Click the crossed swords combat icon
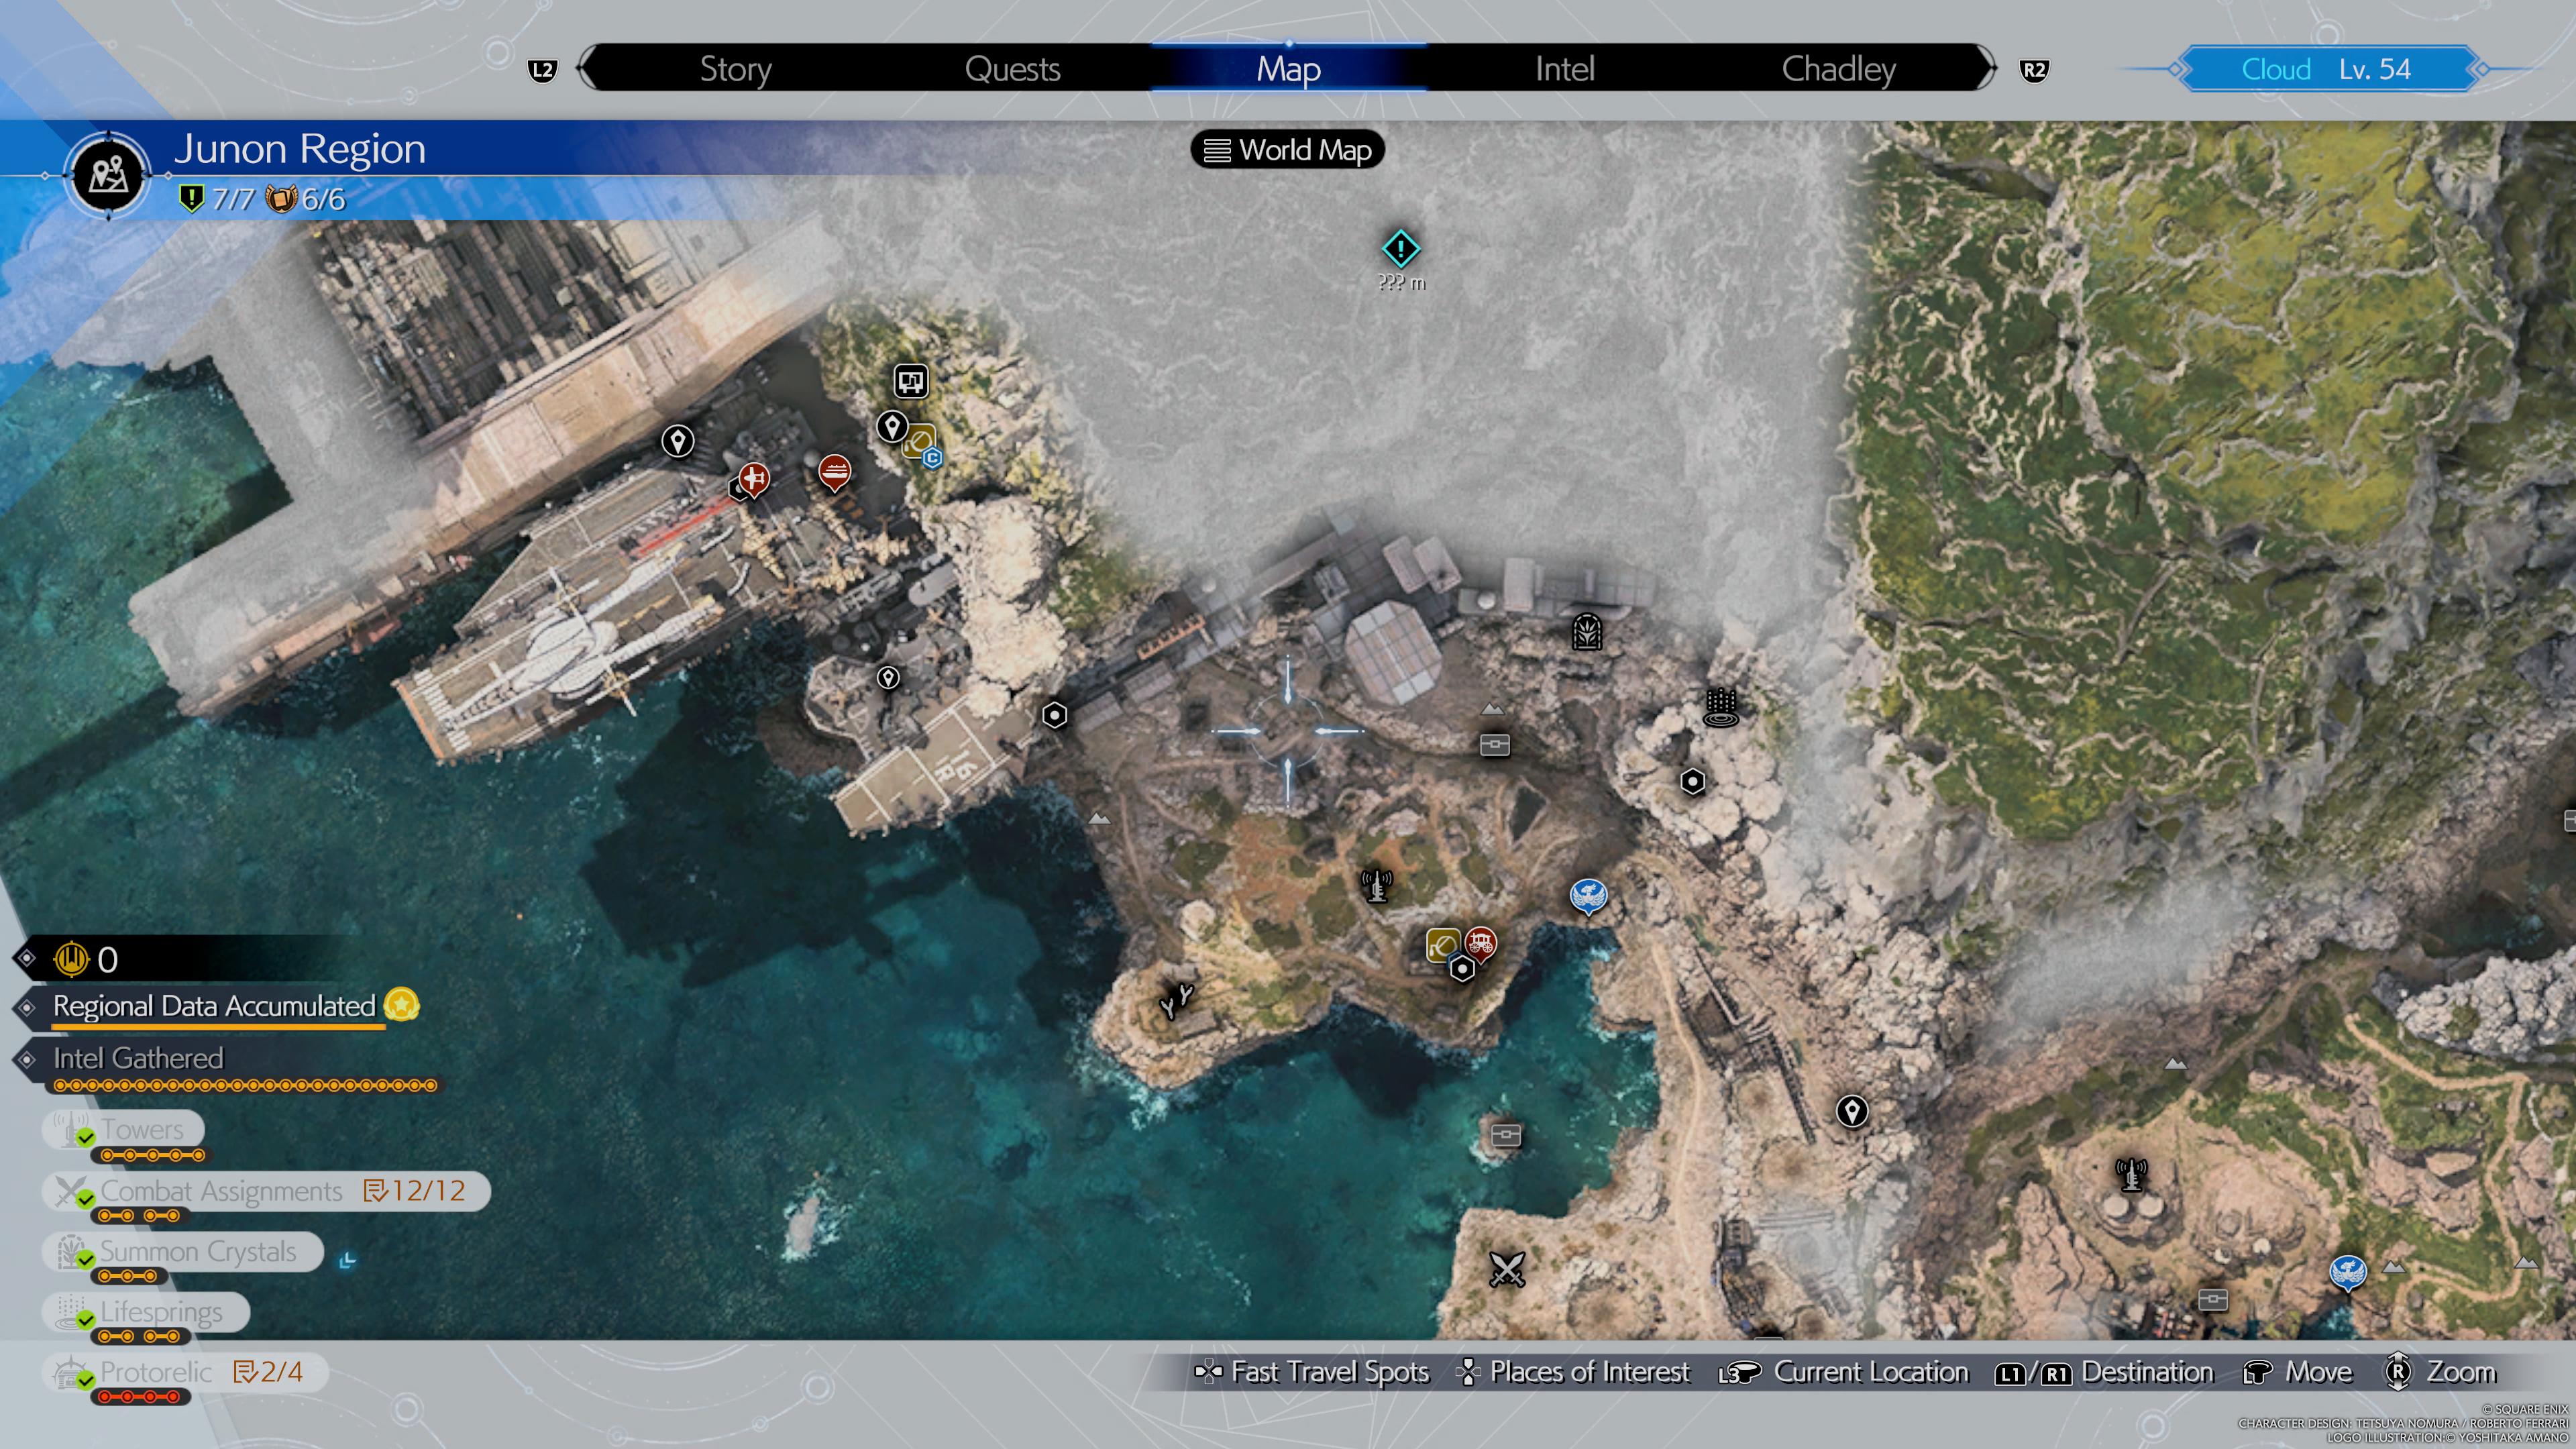2576x1449 pixels. coord(1506,1269)
